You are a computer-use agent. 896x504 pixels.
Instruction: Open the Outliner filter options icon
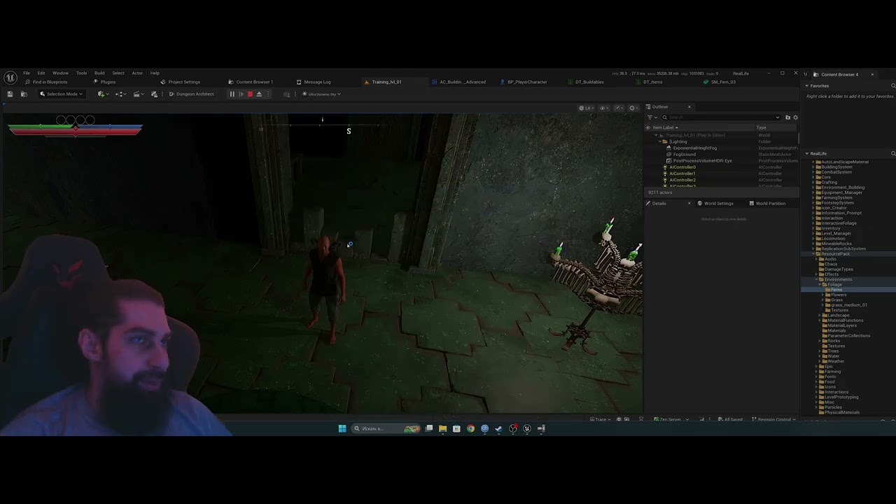coord(650,117)
